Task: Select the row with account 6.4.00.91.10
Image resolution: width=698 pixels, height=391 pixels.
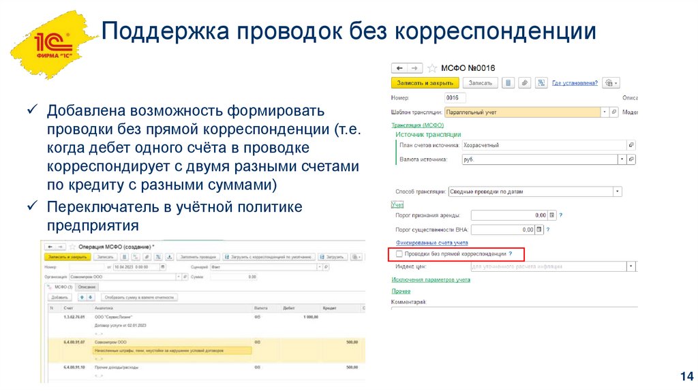Action: pos(207,372)
